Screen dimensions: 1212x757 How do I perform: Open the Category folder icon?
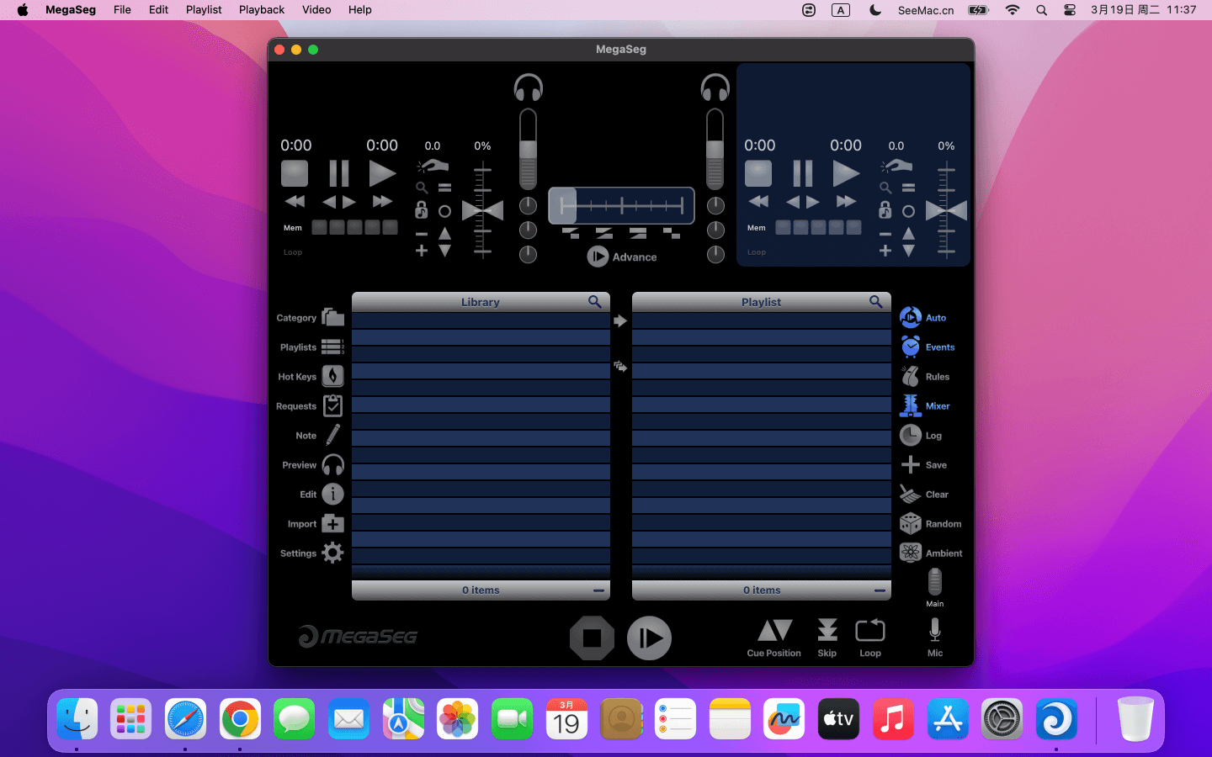tap(332, 317)
